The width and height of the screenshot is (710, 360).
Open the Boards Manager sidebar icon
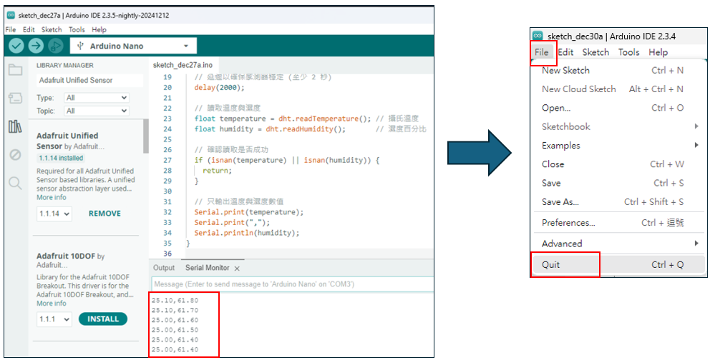(16, 98)
